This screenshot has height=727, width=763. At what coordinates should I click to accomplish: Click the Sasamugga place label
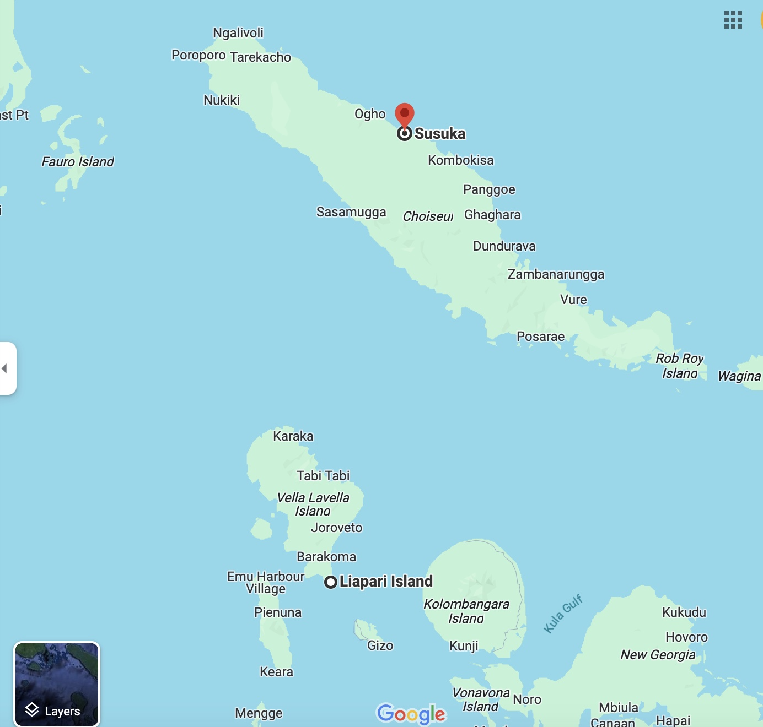coord(351,212)
